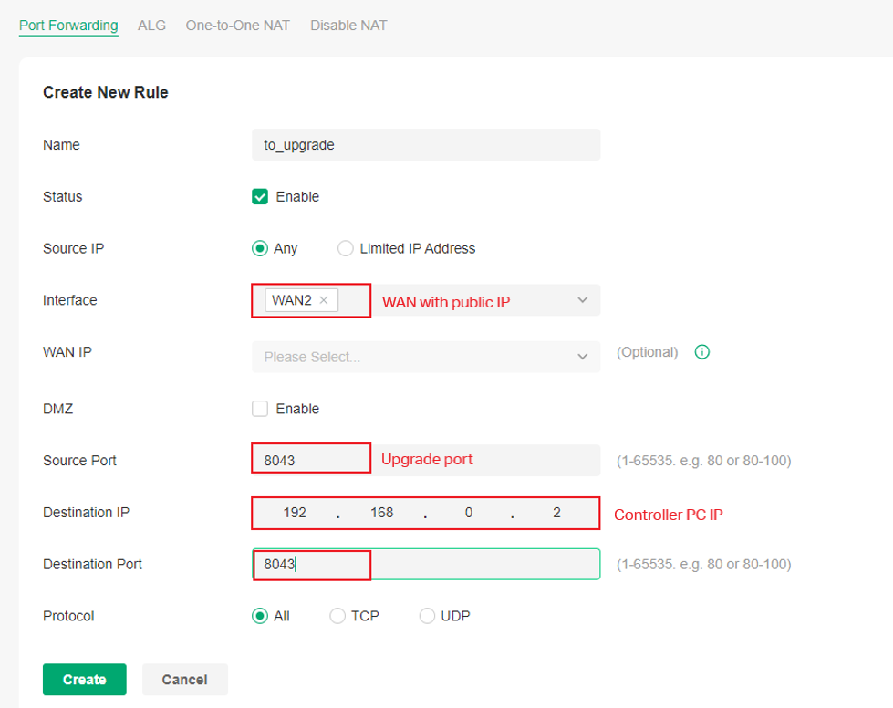Open the Interface dropdown
893x708 pixels.
coord(582,299)
